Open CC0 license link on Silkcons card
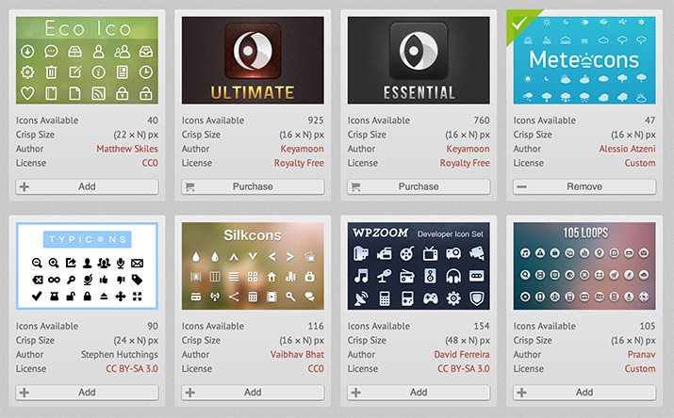Image resolution: width=674 pixels, height=418 pixels. coord(316,369)
